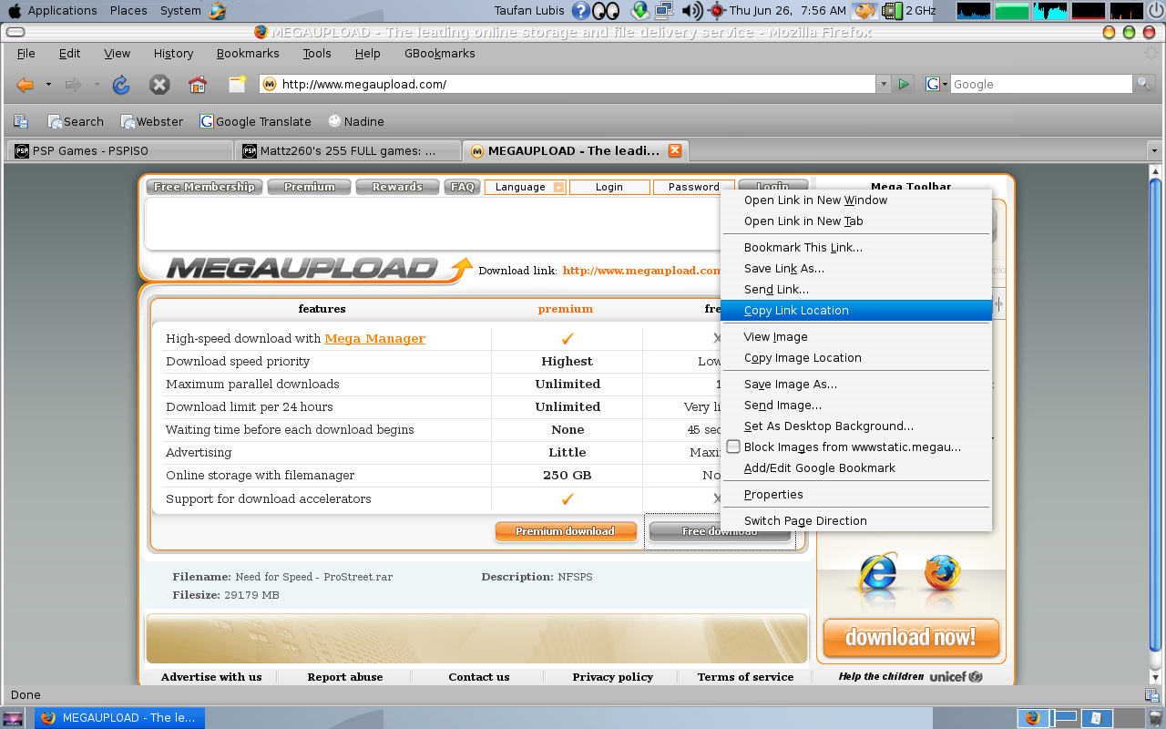The width and height of the screenshot is (1166, 729).
Task: Open the tab list dropdown
Action: (1154, 150)
